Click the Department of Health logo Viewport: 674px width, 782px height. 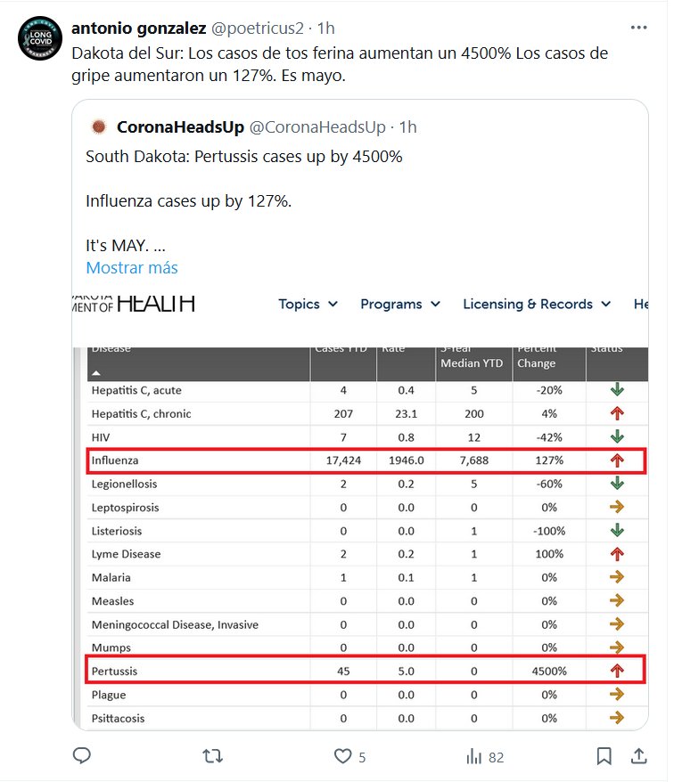point(134,303)
